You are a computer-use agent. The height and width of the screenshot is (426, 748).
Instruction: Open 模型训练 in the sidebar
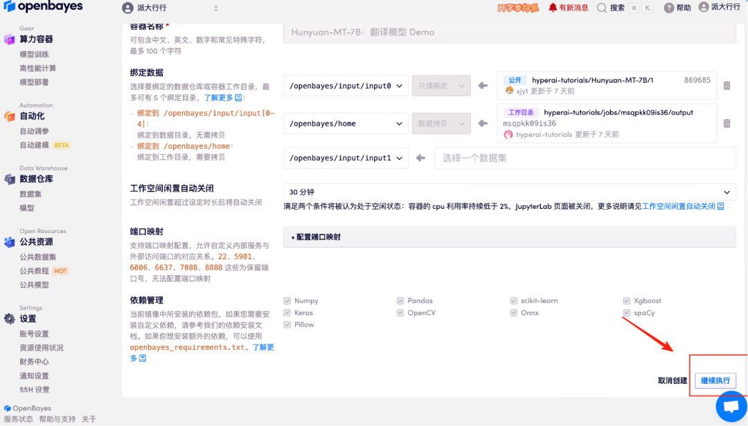pyautogui.click(x=34, y=54)
